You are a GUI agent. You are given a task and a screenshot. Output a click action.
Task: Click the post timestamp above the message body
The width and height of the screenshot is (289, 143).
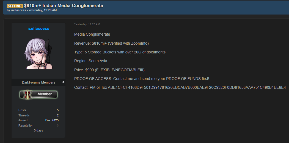(x=87, y=24)
